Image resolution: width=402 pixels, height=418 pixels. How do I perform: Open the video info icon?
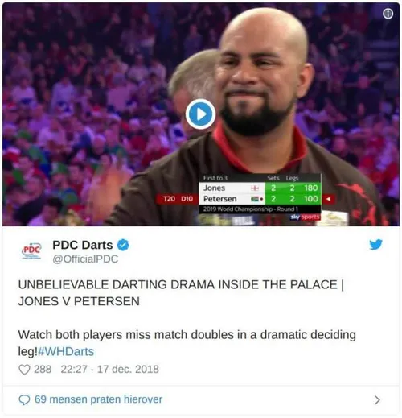pos(388,14)
